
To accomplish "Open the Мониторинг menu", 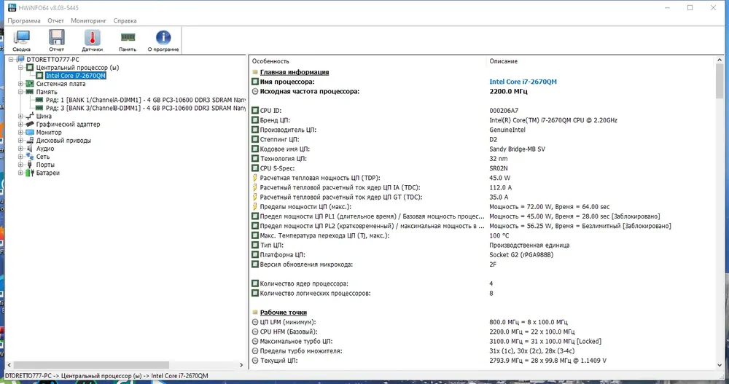I will point(88,20).
